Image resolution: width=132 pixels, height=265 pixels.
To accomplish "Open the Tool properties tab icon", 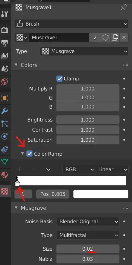I will tap(5, 14).
